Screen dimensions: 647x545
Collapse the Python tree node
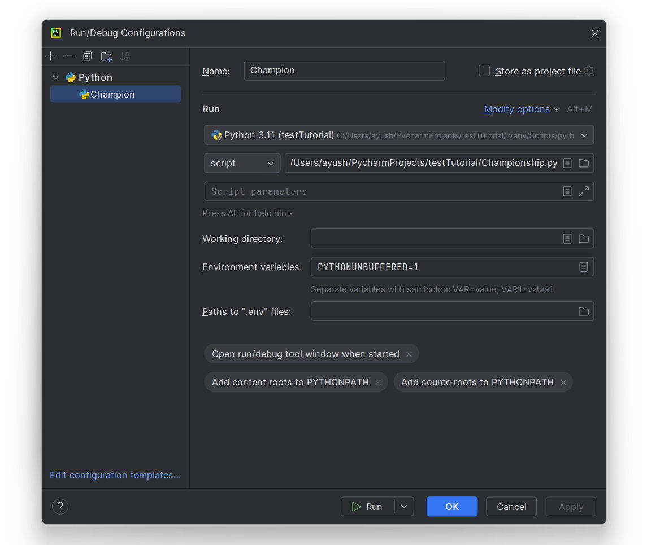(56, 77)
